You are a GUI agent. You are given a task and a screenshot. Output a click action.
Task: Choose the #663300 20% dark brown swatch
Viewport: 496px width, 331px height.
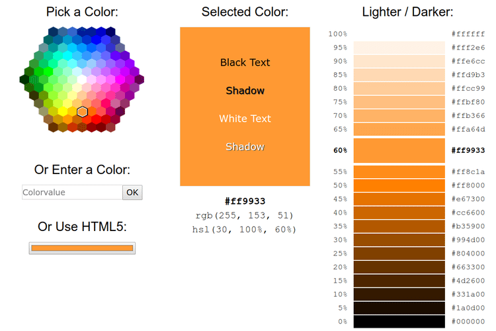(x=399, y=267)
